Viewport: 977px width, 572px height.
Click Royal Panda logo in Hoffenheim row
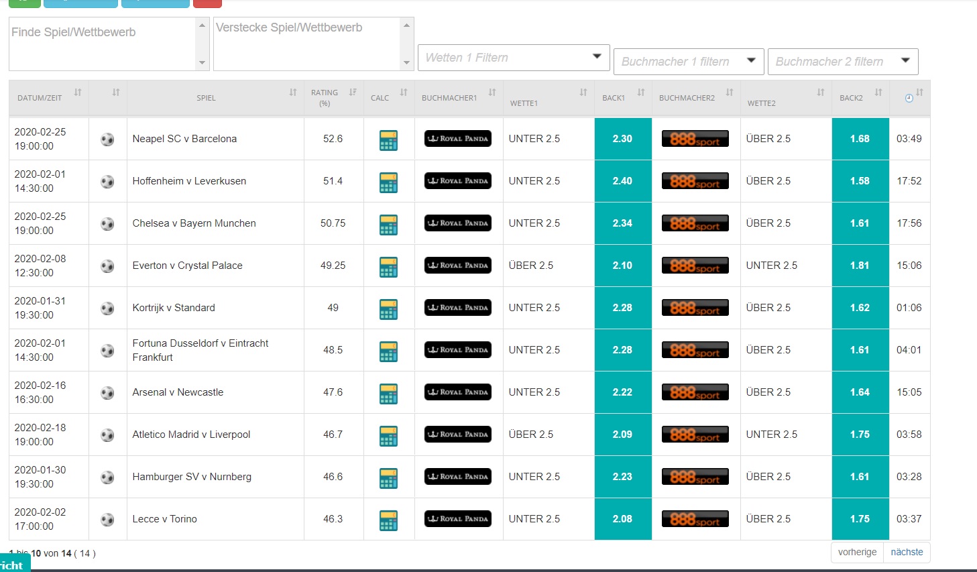tap(458, 181)
